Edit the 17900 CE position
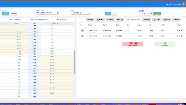The image size is (186, 105). click(179, 31)
